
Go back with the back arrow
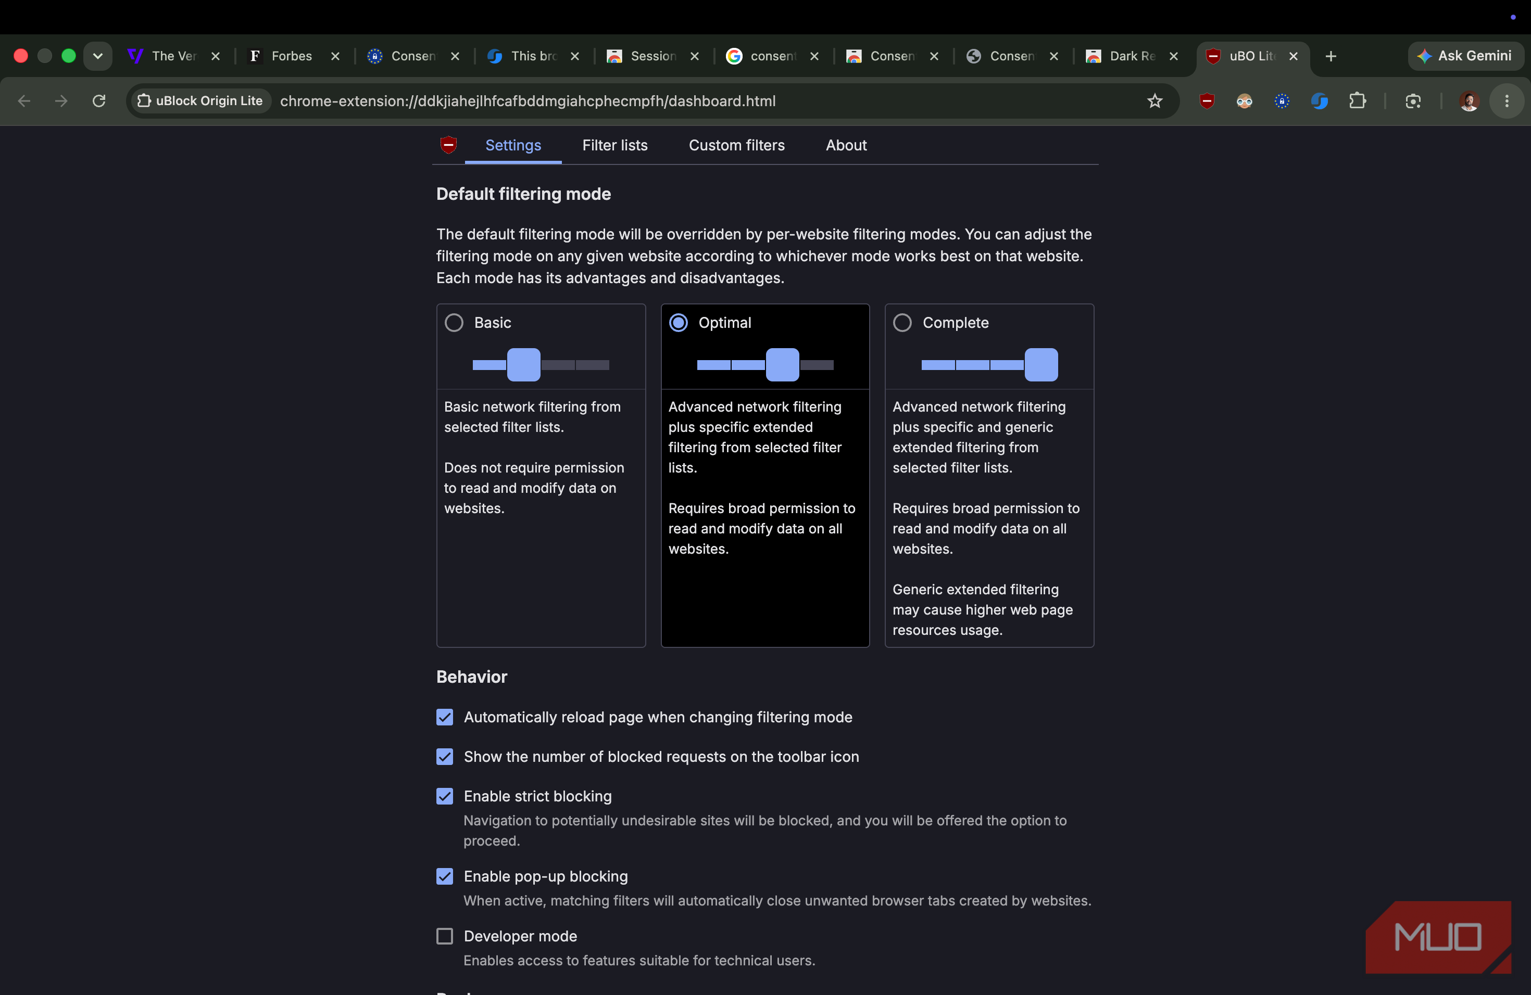click(24, 101)
